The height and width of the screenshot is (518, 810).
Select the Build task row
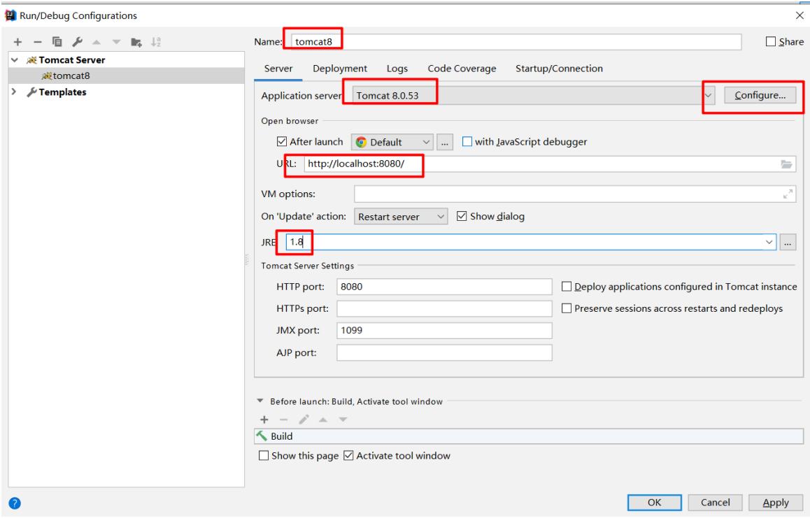click(x=529, y=436)
